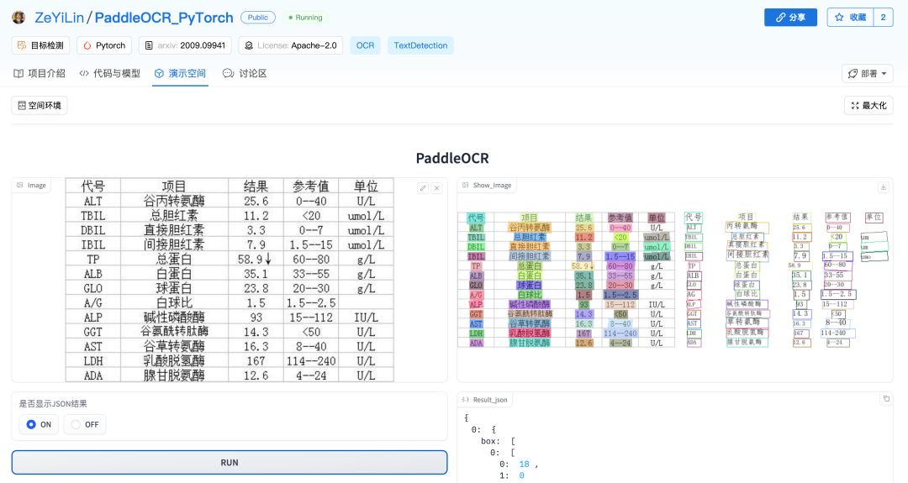Click the Public visibility badge
The image size is (908, 483).
pos(258,18)
